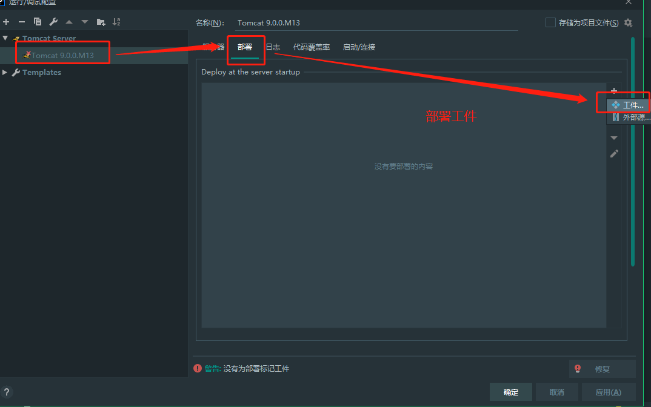Click the vertical scrollbar on right side
The height and width of the screenshot is (407, 651).
pyautogui.click(x=633, y=152)
